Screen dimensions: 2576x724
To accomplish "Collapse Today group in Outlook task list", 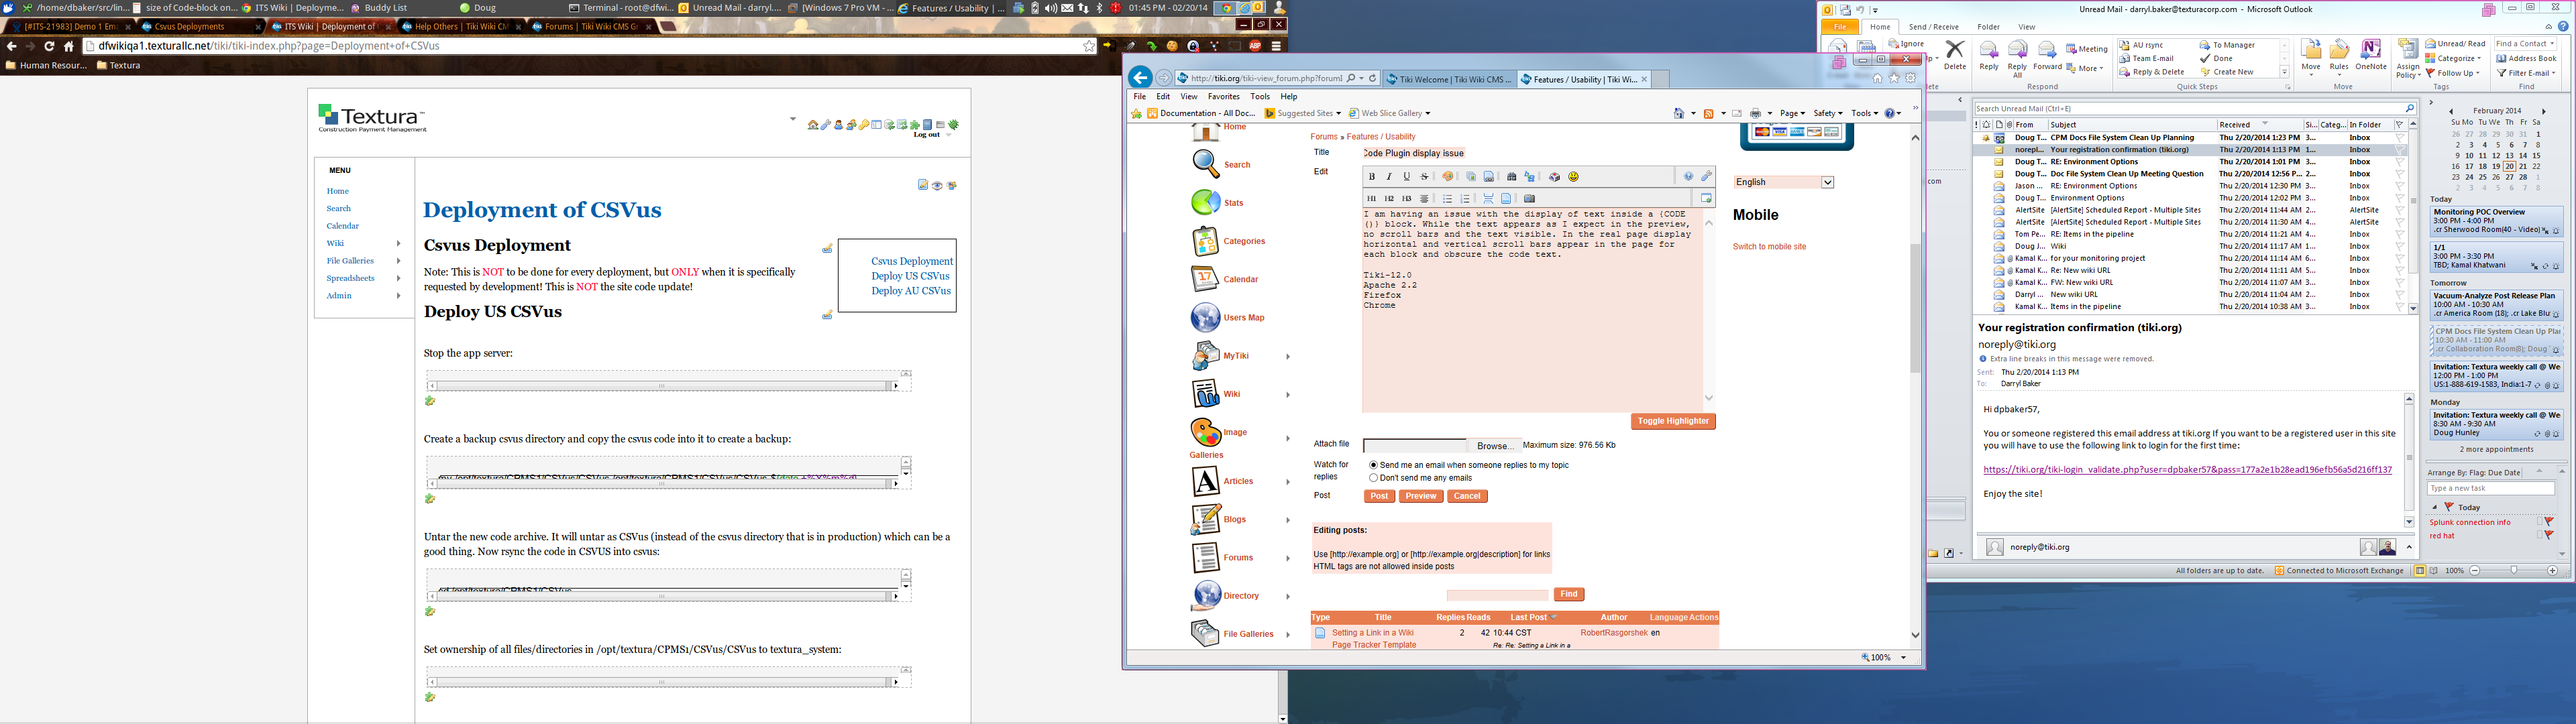I will click(x=2434, y=507).
